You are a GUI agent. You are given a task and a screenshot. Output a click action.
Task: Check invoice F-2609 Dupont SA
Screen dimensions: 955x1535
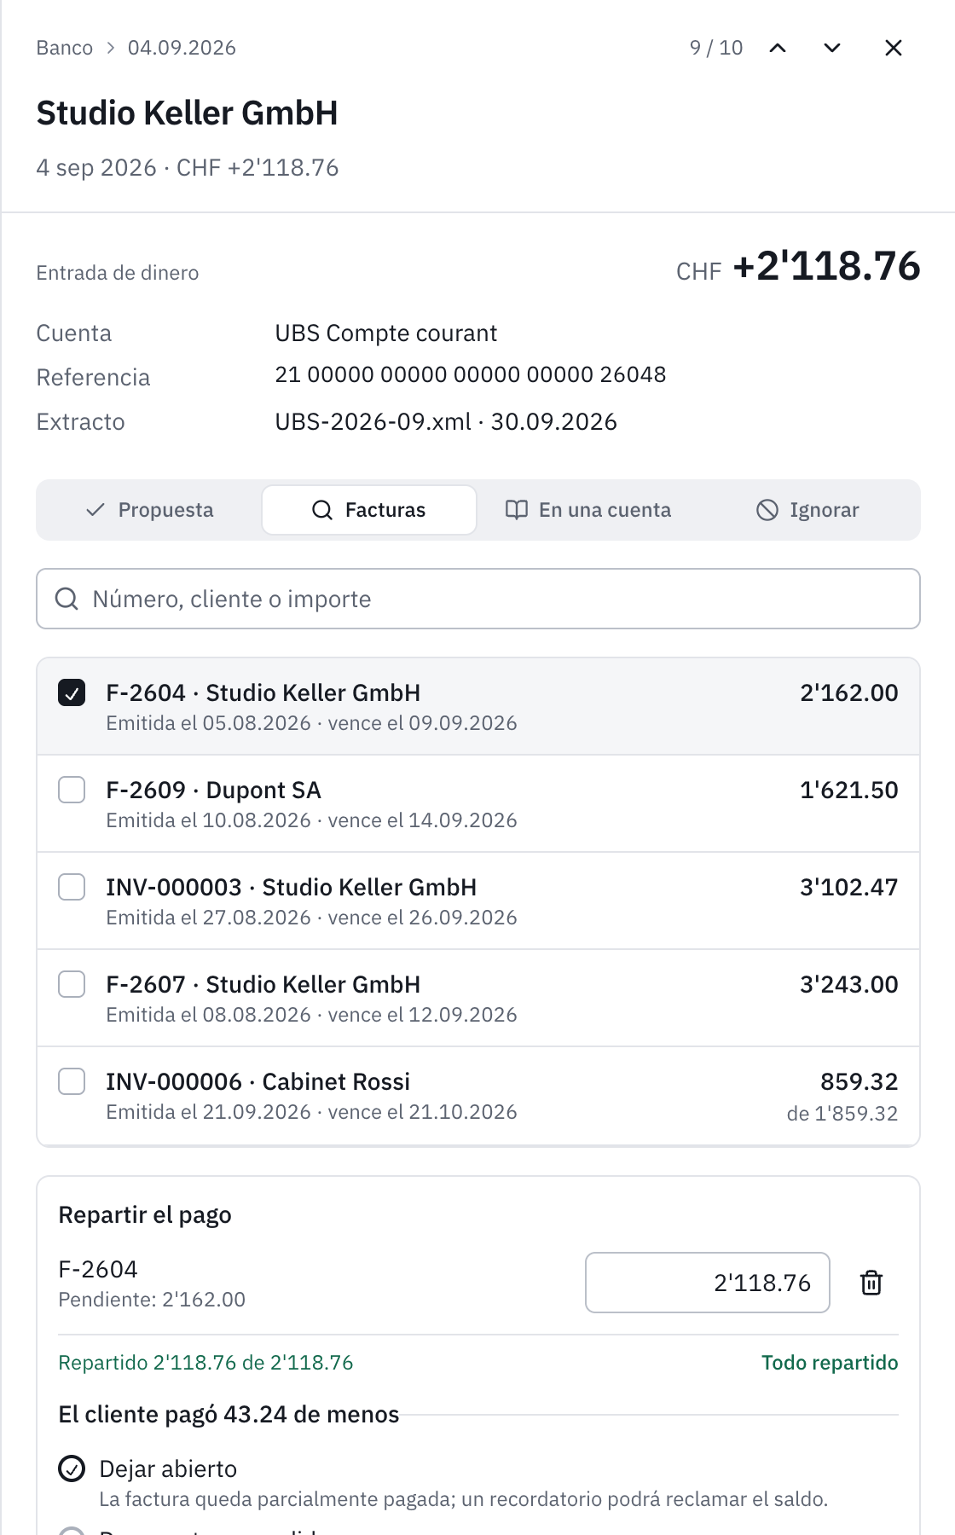coord(72,790)
